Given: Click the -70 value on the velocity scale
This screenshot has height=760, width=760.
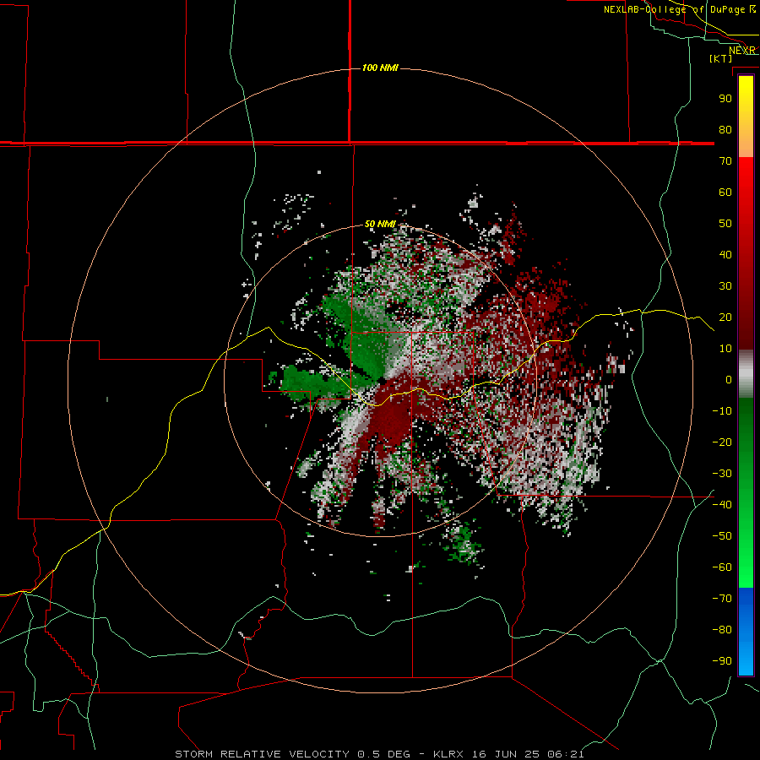Looking at the screenshot, I should pos(722,599).
